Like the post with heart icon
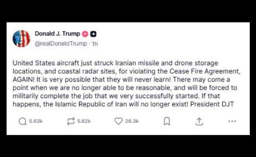 click(x=118, y=121)
